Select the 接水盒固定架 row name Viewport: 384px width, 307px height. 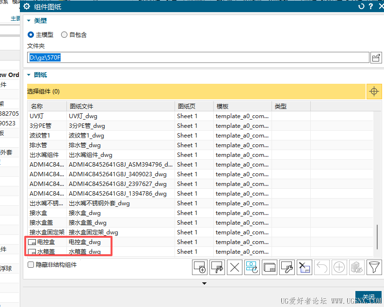pyautogui.click(x=47, y=232)
